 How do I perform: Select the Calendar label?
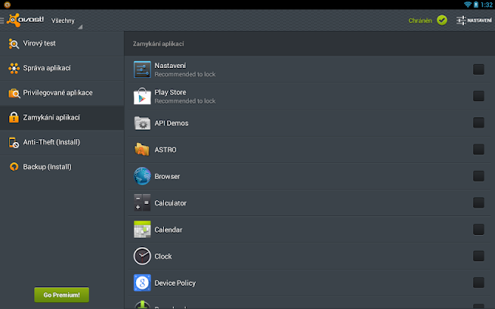click(x=169, y=230)
